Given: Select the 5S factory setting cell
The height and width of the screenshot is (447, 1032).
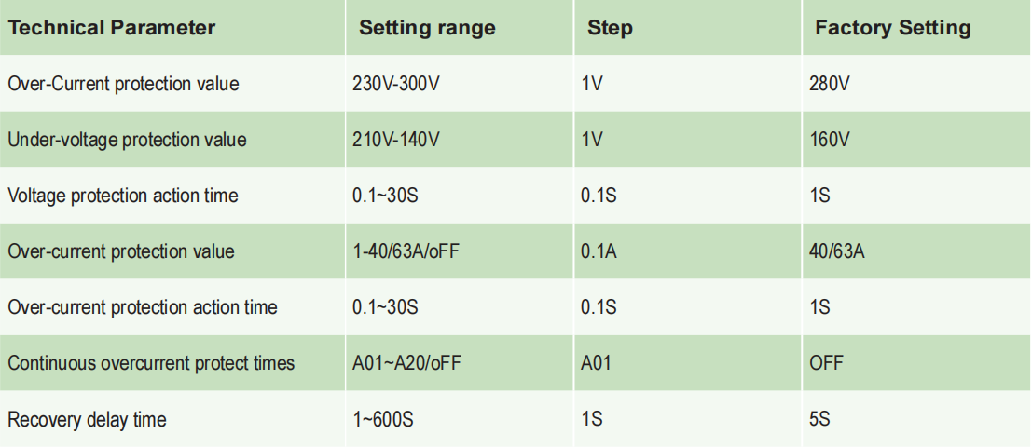Looking at the screenshot, I should [x=819, y=420].
